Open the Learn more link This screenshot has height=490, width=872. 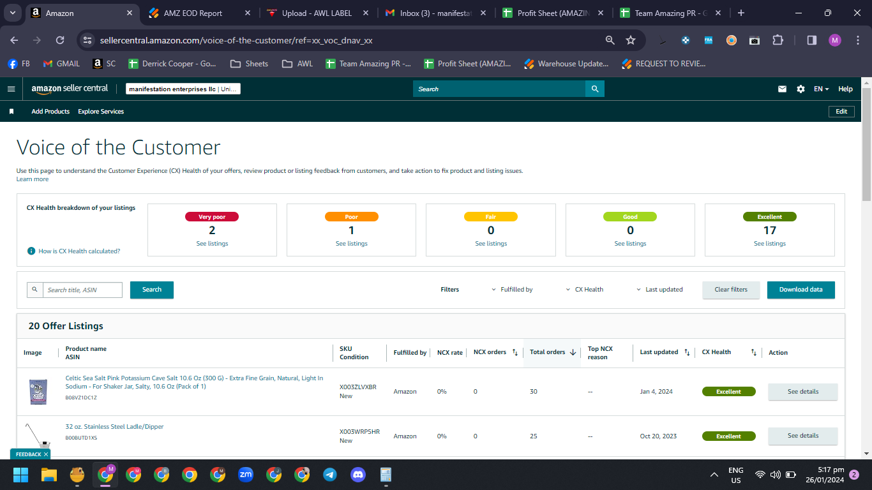(x=33, y=179)
